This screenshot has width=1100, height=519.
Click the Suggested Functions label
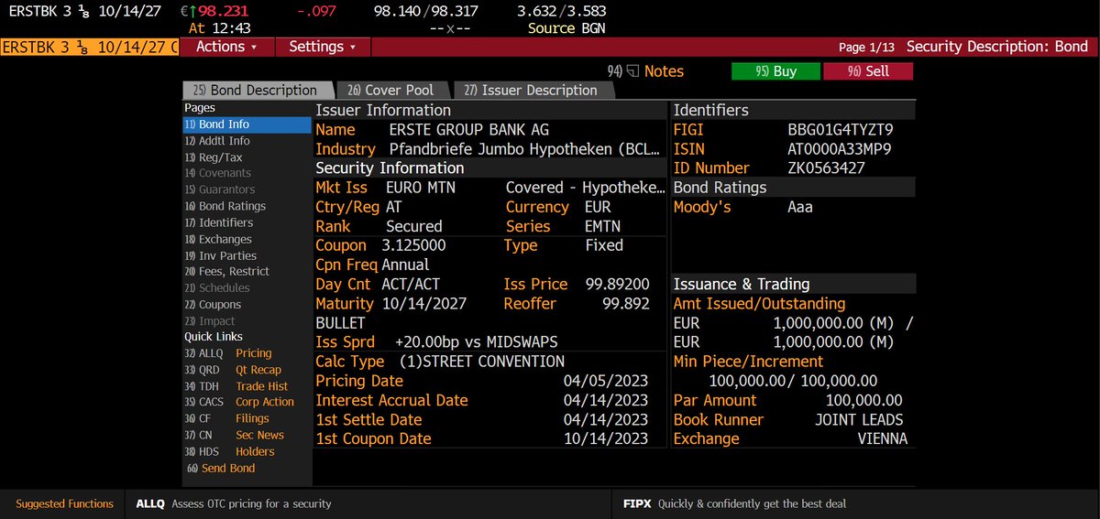(64, 503)
